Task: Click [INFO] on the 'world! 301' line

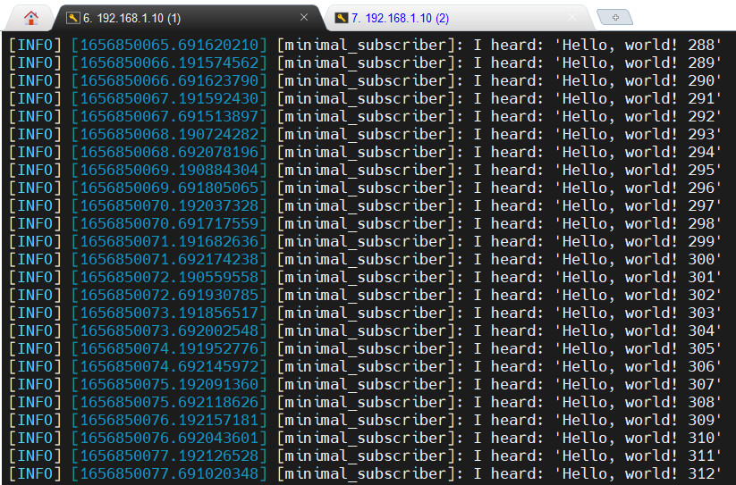Action: 35,278
